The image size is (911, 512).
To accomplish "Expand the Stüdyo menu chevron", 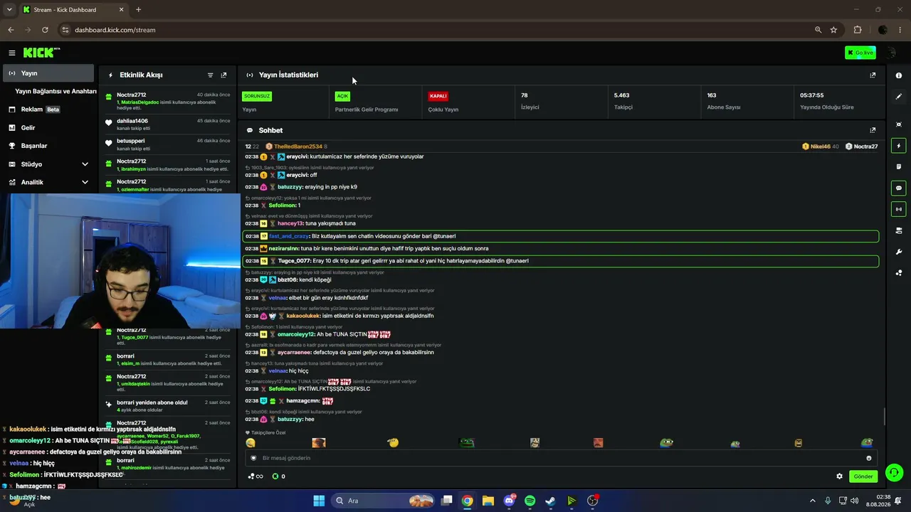I will (x=85, y=164).
